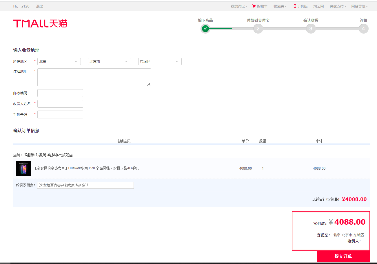Screen dimensions: 377x264
Task: Click the 店铺宝贝 column header
Action: click(x=123, y=141)
